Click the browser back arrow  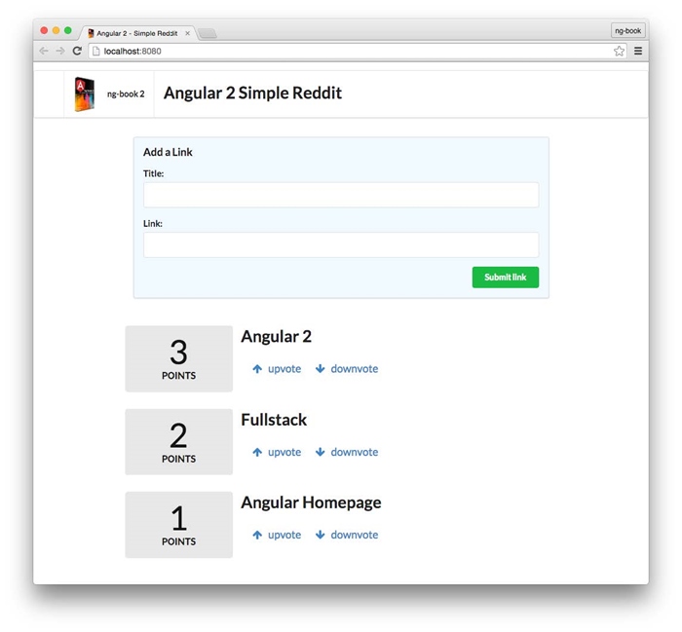click(x=44, y=51)
